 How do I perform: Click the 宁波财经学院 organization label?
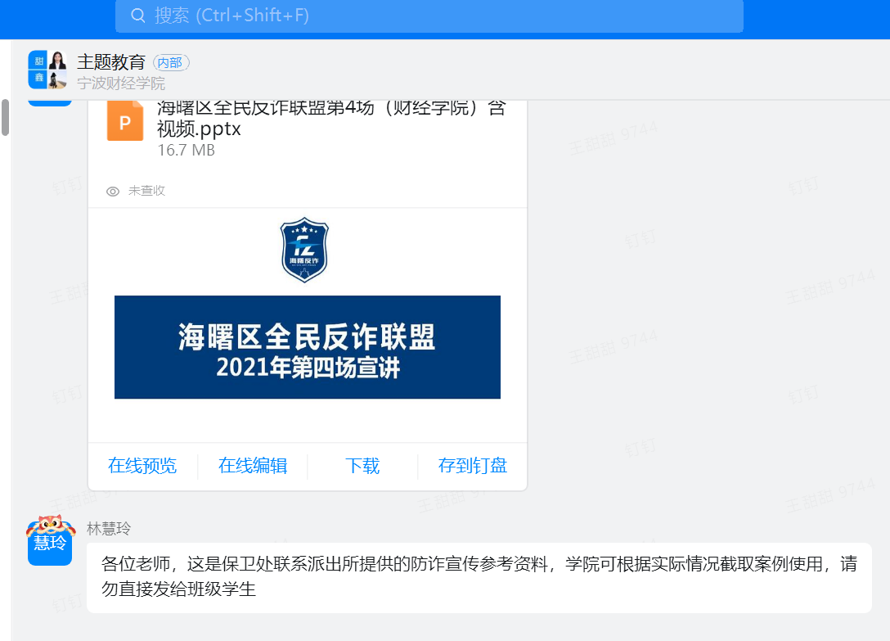[x=121, y=84]
